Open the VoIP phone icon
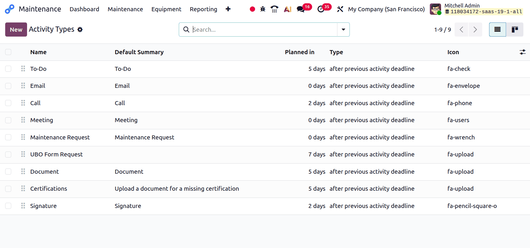This screenshot has height=248, width=530. (274, 9)
